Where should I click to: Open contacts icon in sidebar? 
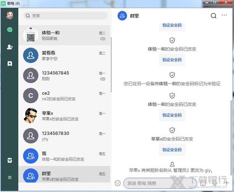(10, 47)
